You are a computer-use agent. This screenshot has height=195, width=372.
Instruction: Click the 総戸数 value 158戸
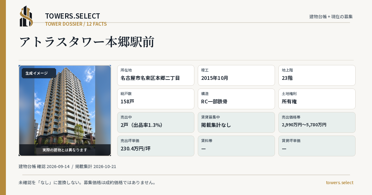[127, 102]
